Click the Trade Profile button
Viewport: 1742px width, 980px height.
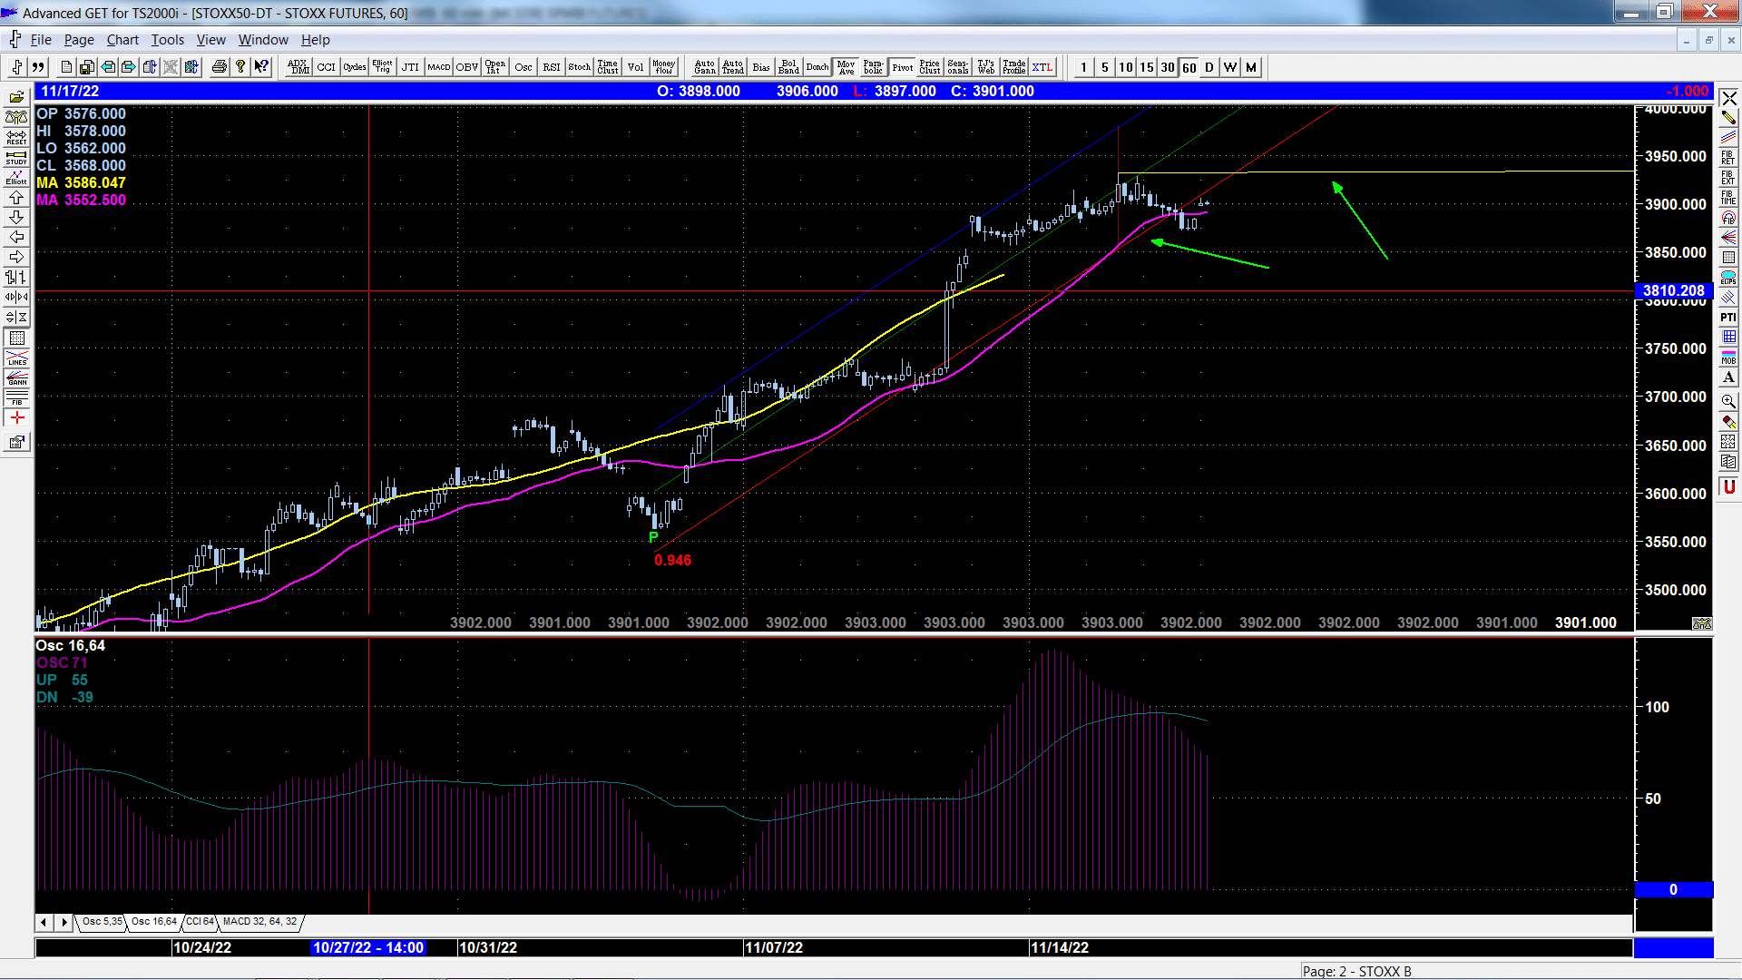click(1014, 67)
